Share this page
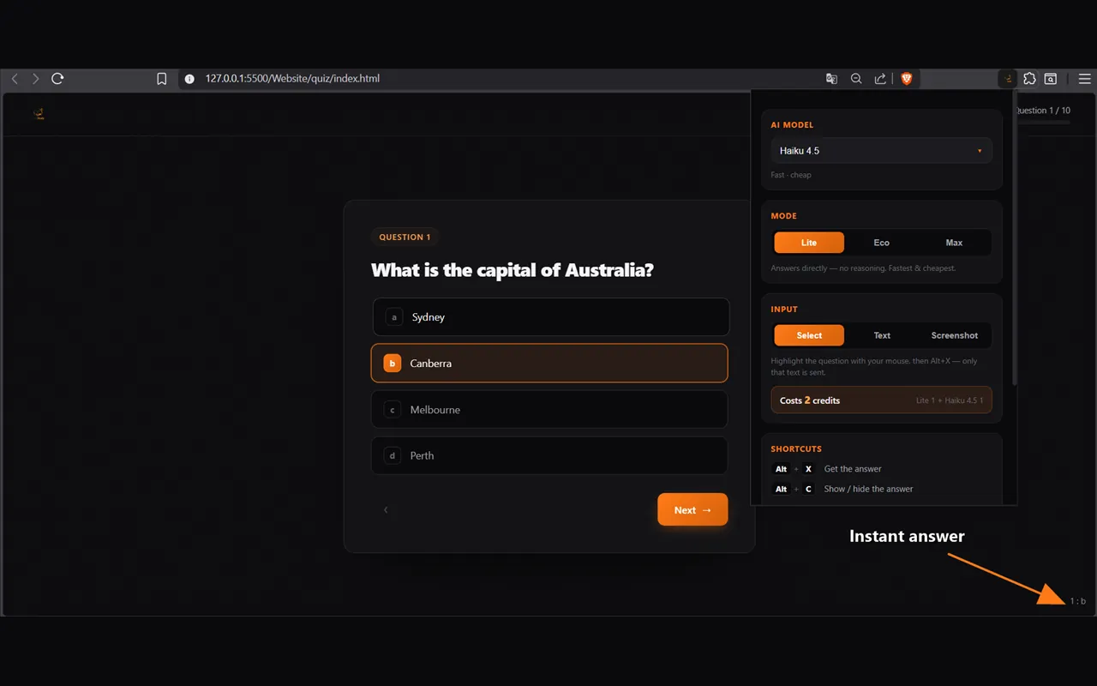Viewport: 1097px width, 686px height. [880, 79]
